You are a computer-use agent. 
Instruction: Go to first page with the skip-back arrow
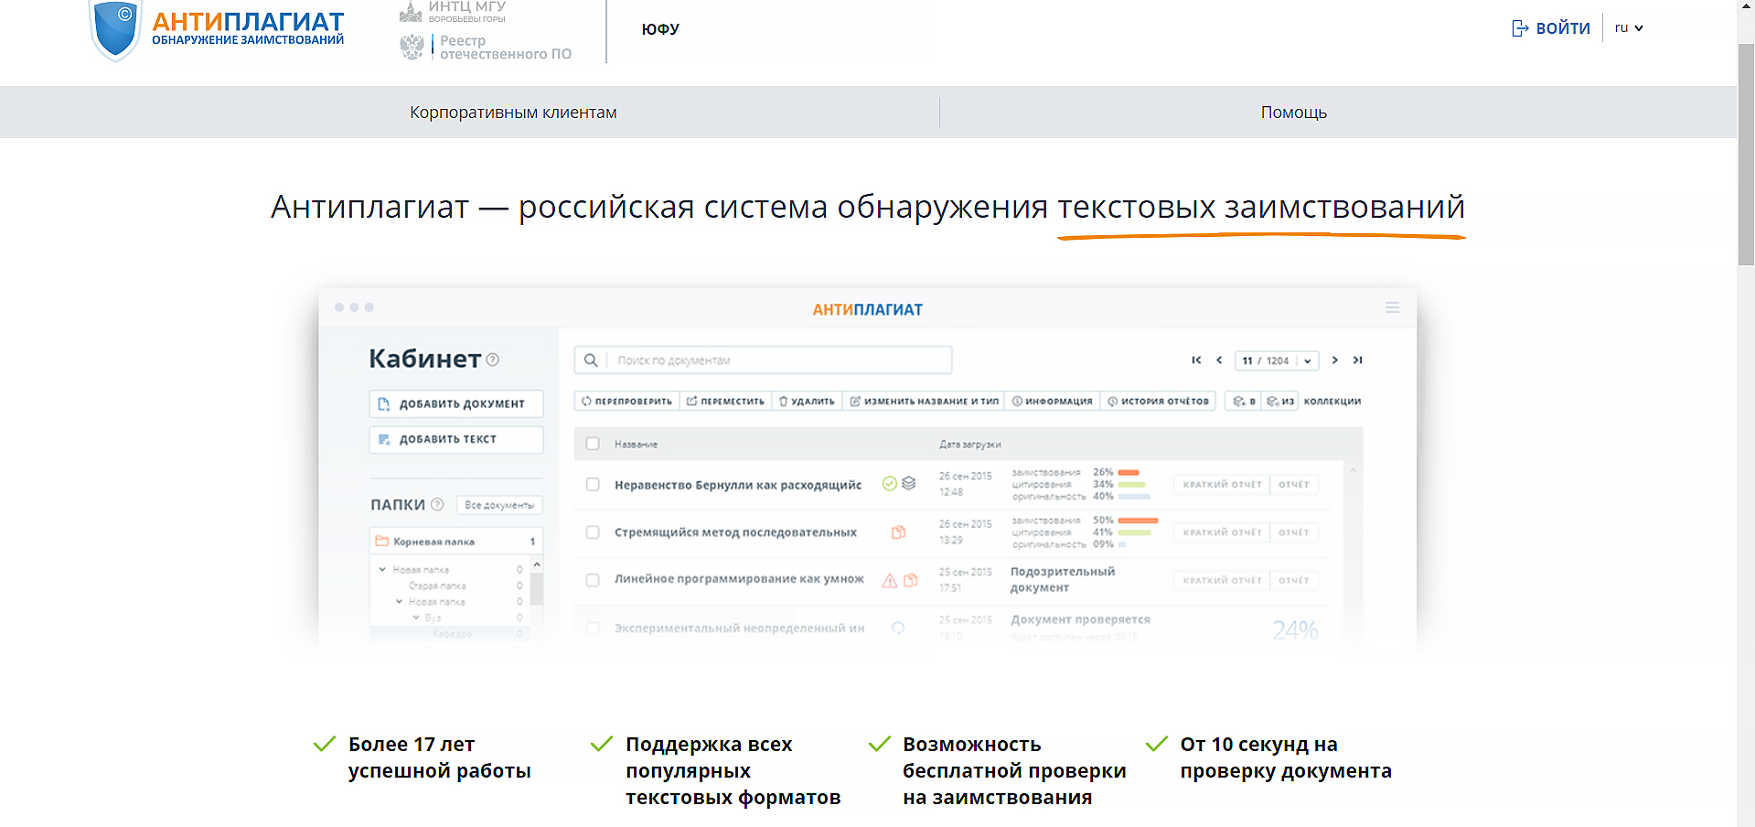[1196, 360]
